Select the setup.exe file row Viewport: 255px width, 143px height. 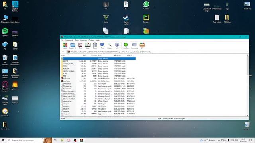pos(98,114)
